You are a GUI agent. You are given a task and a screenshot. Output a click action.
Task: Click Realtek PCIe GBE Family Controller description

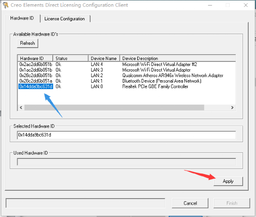point(155,86)
